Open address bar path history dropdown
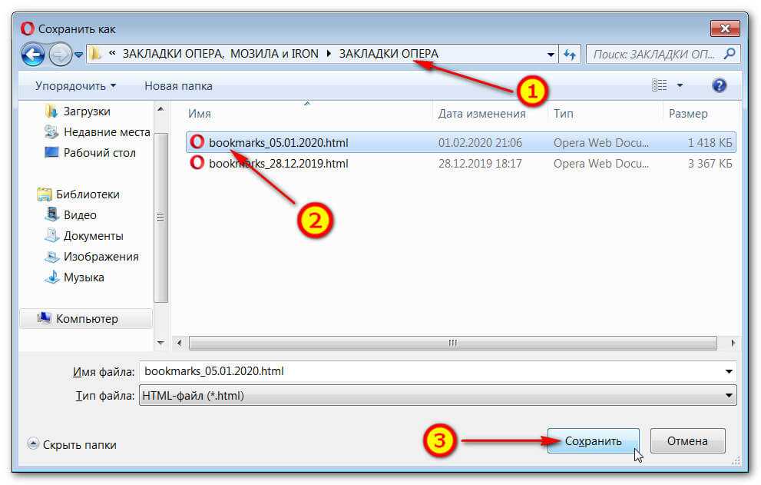The image size is (761, 485). pos(551,55)
